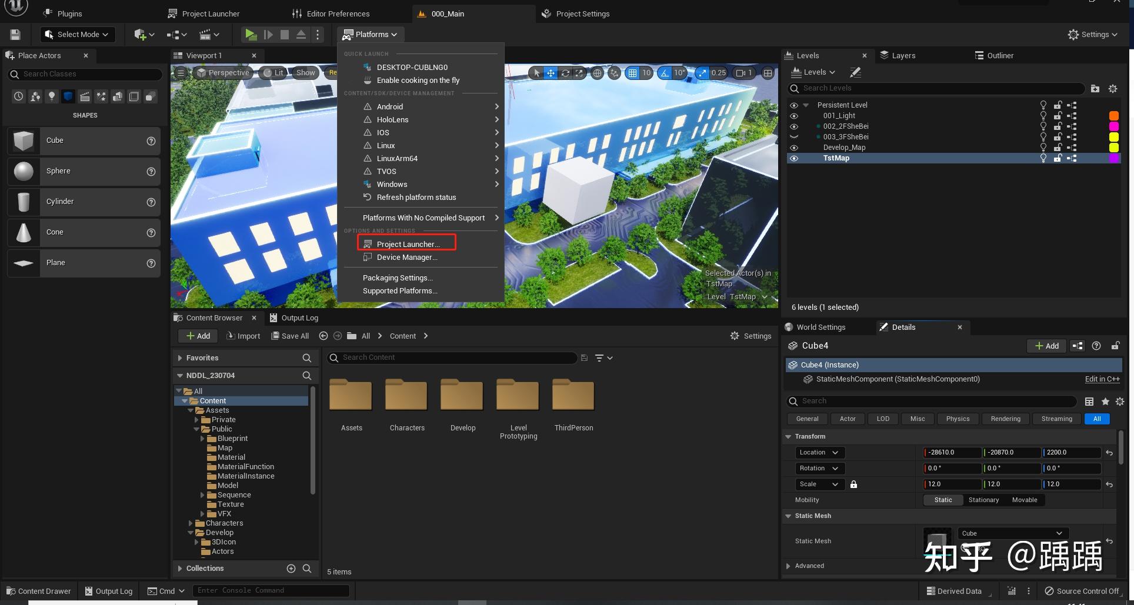Click the Save icon in main toolbar

tap(15, 35)
